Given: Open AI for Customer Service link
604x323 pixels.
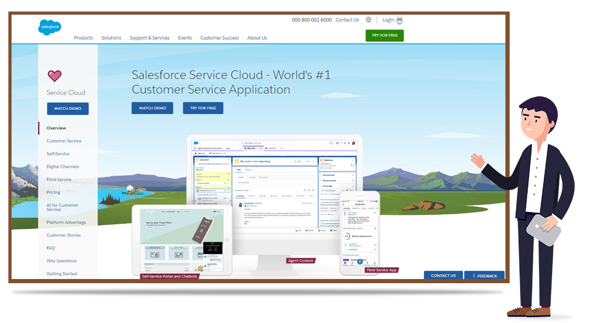Looking at the screenshot, I should [x=62, y=207].
